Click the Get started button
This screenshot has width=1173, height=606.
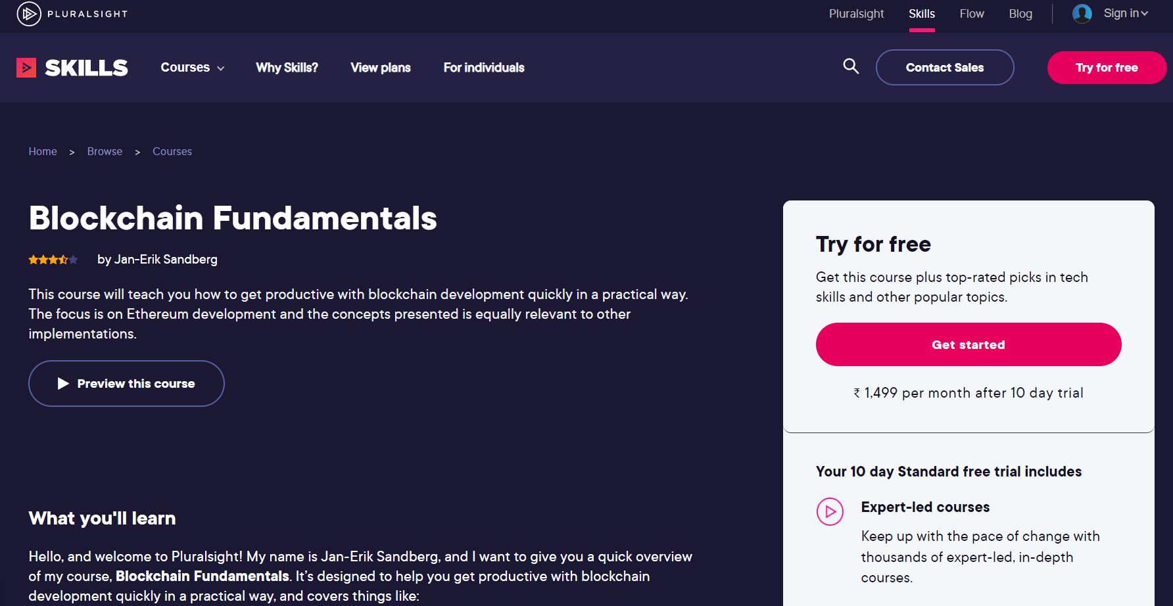(968, 344)
